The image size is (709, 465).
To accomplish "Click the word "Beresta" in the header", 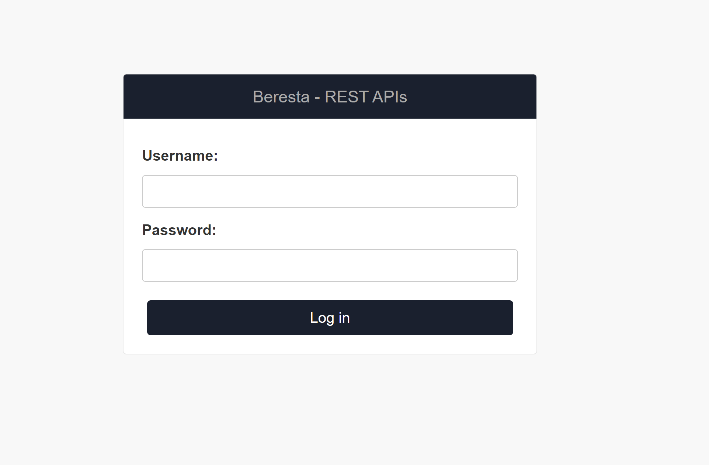I will click(x=281, y=97).
